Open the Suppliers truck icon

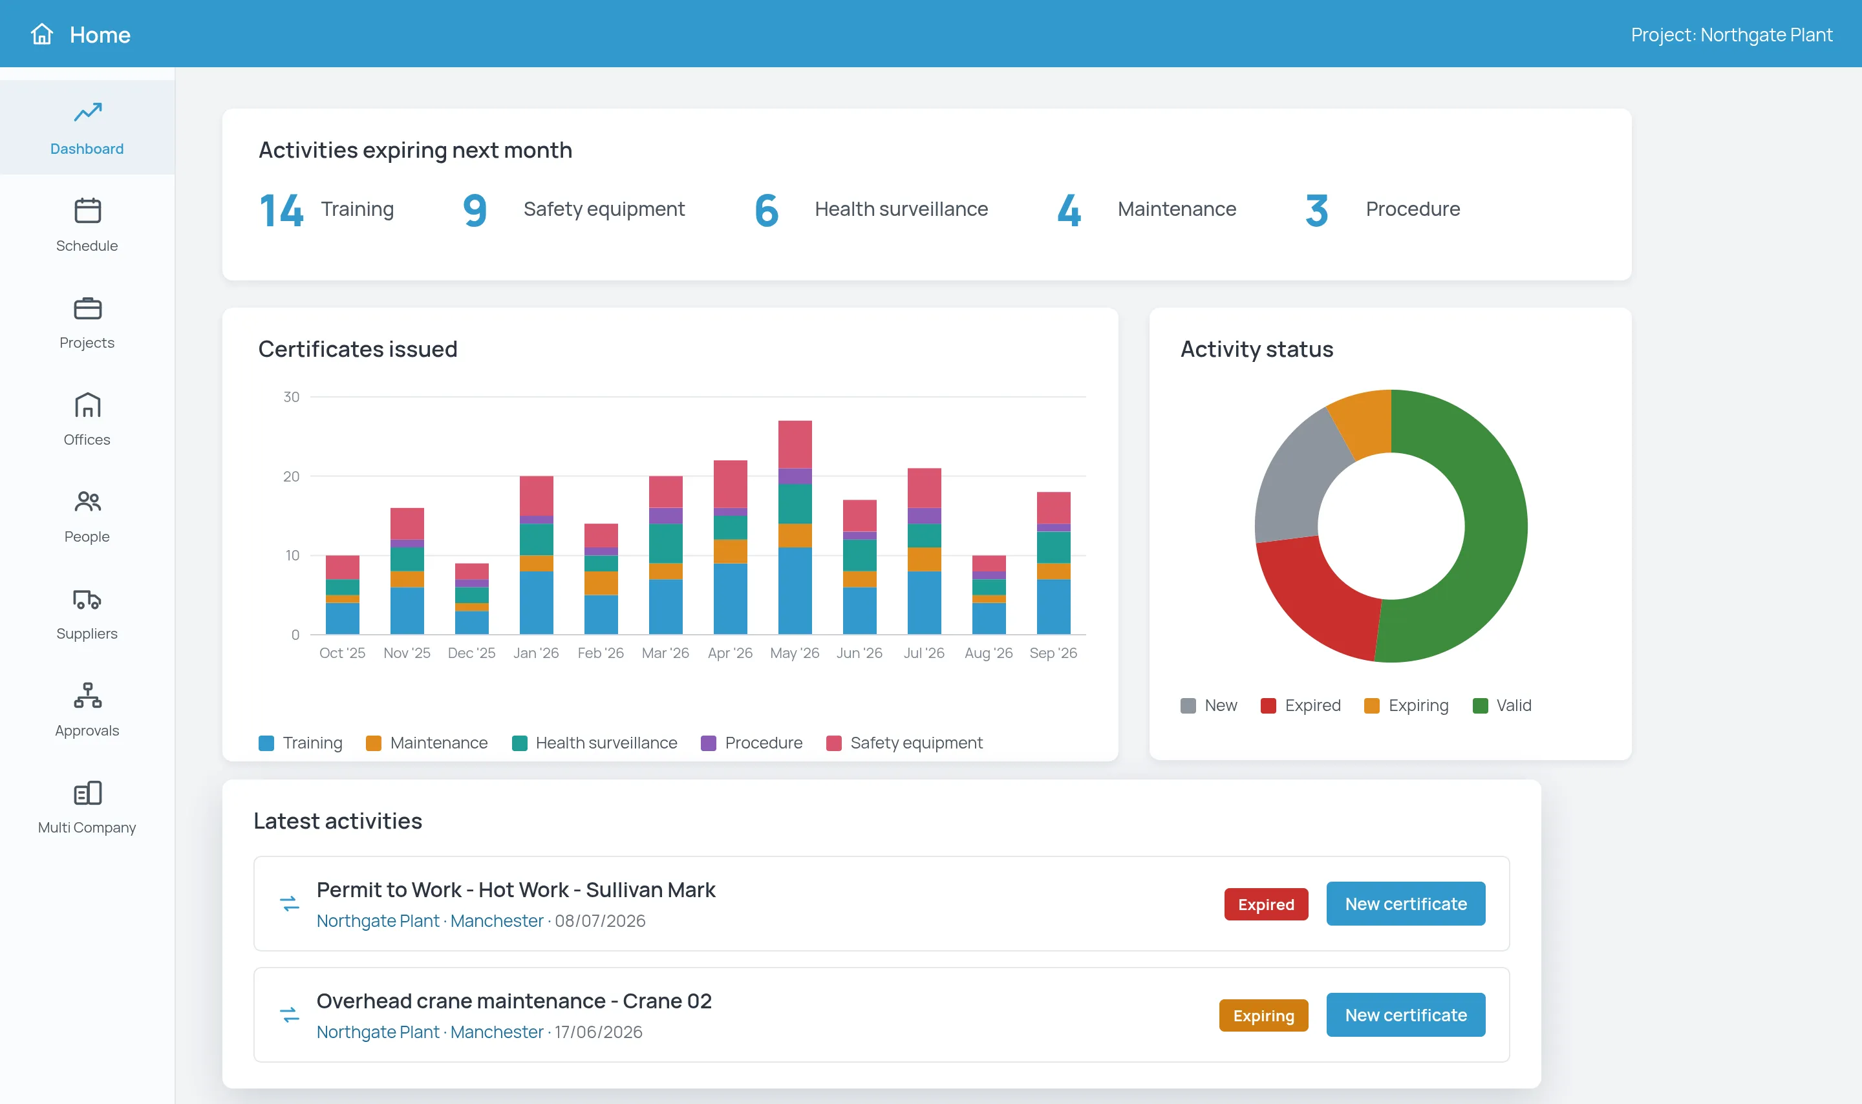point(88,599)
